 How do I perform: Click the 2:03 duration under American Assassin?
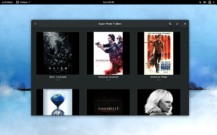(108, 80)
